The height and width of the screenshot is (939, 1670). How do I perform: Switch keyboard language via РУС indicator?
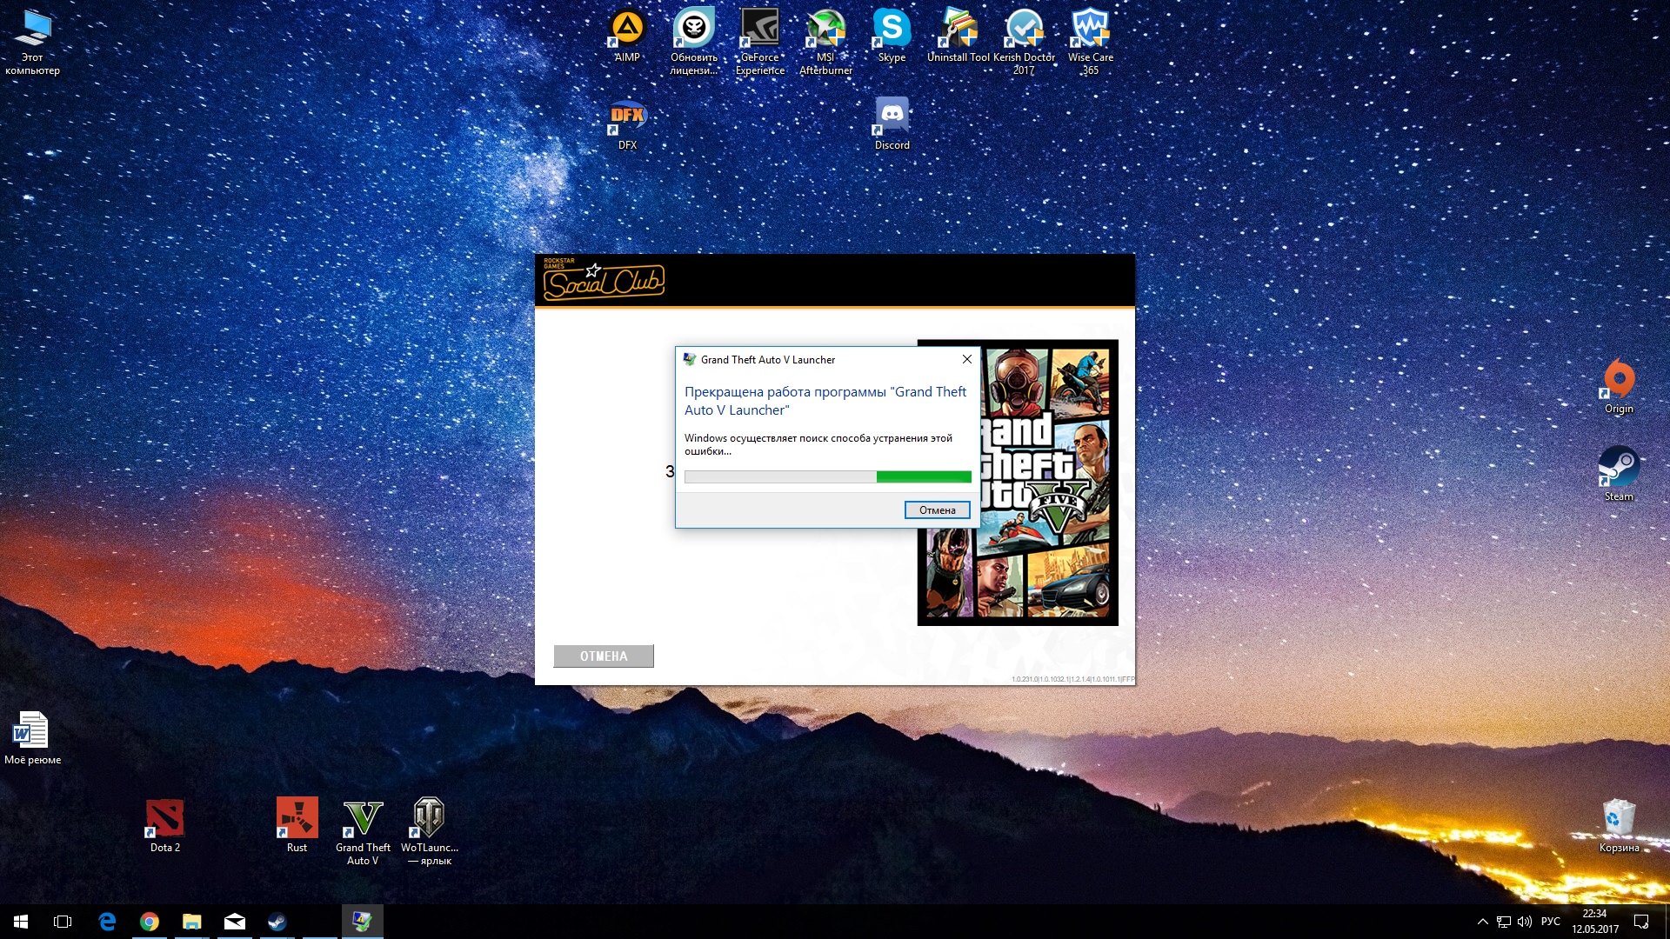pyautogui.click(x=1550, y=922)
